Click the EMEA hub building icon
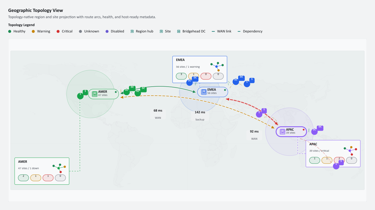The width and height of the screenshot is (375, 210). pyautogui.click(x=204, y=92)
